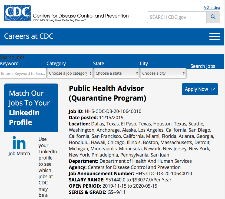Click the LinkedIn Job Match icon
The height and width of the screenshot is (199, 225).
pos(19,143)
